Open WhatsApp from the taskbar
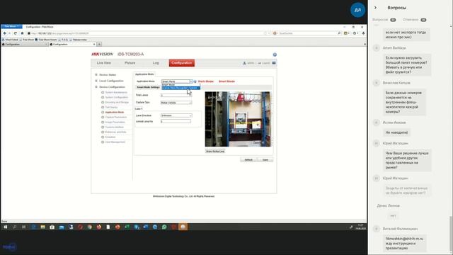The width and height of the screenshot is (453, 255). (x=164, y=227)
